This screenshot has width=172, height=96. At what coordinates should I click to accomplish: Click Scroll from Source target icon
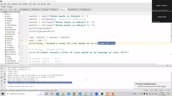pos(10,9)
